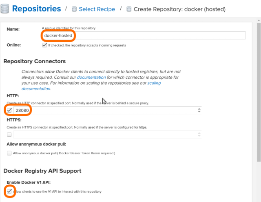This screenshot has width=261, height=202.
Task: Go back to the Repositories list
Action: [x=36, y=8]
